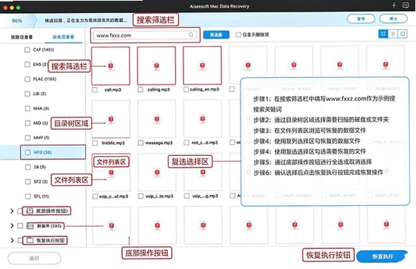The width and height of the screenshot is (416, 269).
Task: Check the SF2 (2) type checkbox
Action: [x=28, y=182]
